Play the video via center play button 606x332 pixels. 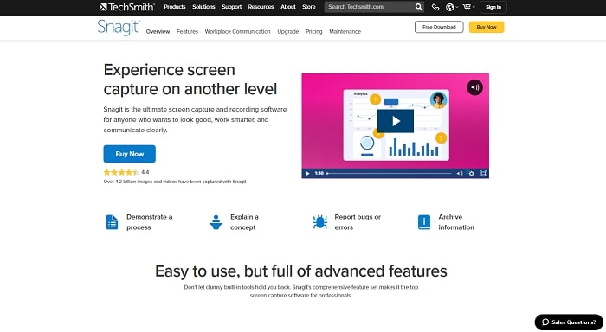pos(396,121)
